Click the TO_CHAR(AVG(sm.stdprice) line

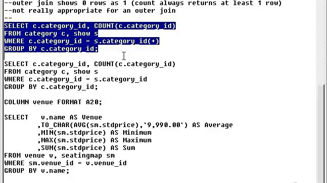135,125
